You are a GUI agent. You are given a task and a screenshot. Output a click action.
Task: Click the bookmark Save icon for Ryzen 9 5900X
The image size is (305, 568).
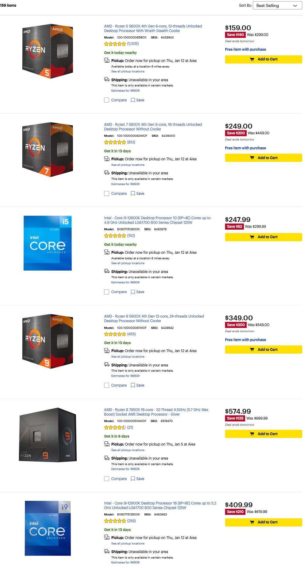click(x=133, y=385)
